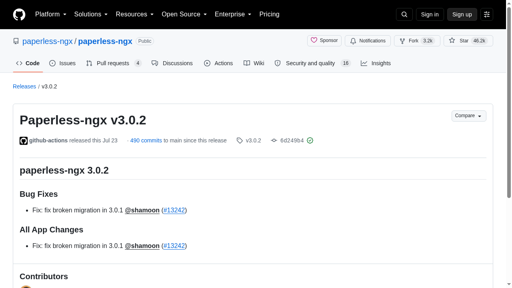Open the Compare dropdown

(x=469, y=116)
